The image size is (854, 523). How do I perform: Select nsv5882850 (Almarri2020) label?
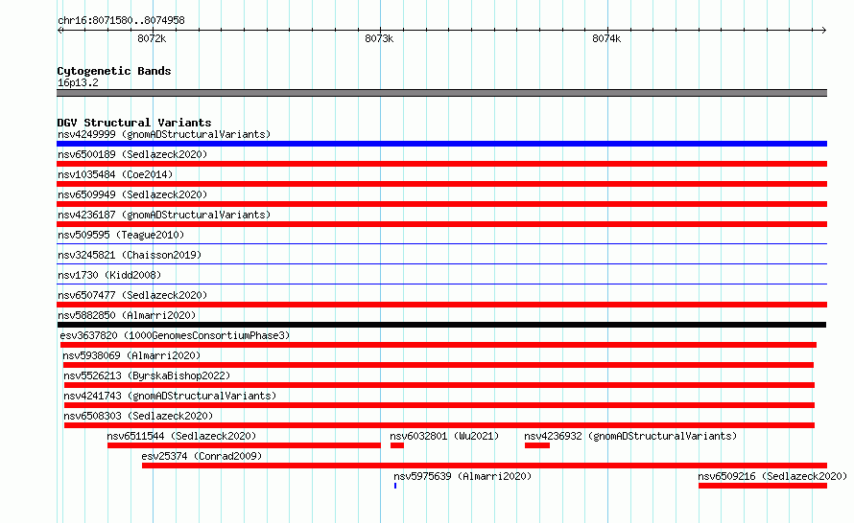(x=127, y=315)
